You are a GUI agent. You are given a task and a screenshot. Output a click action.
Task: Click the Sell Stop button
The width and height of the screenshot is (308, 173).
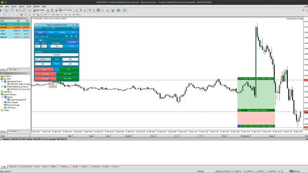(x=45, y=74)
